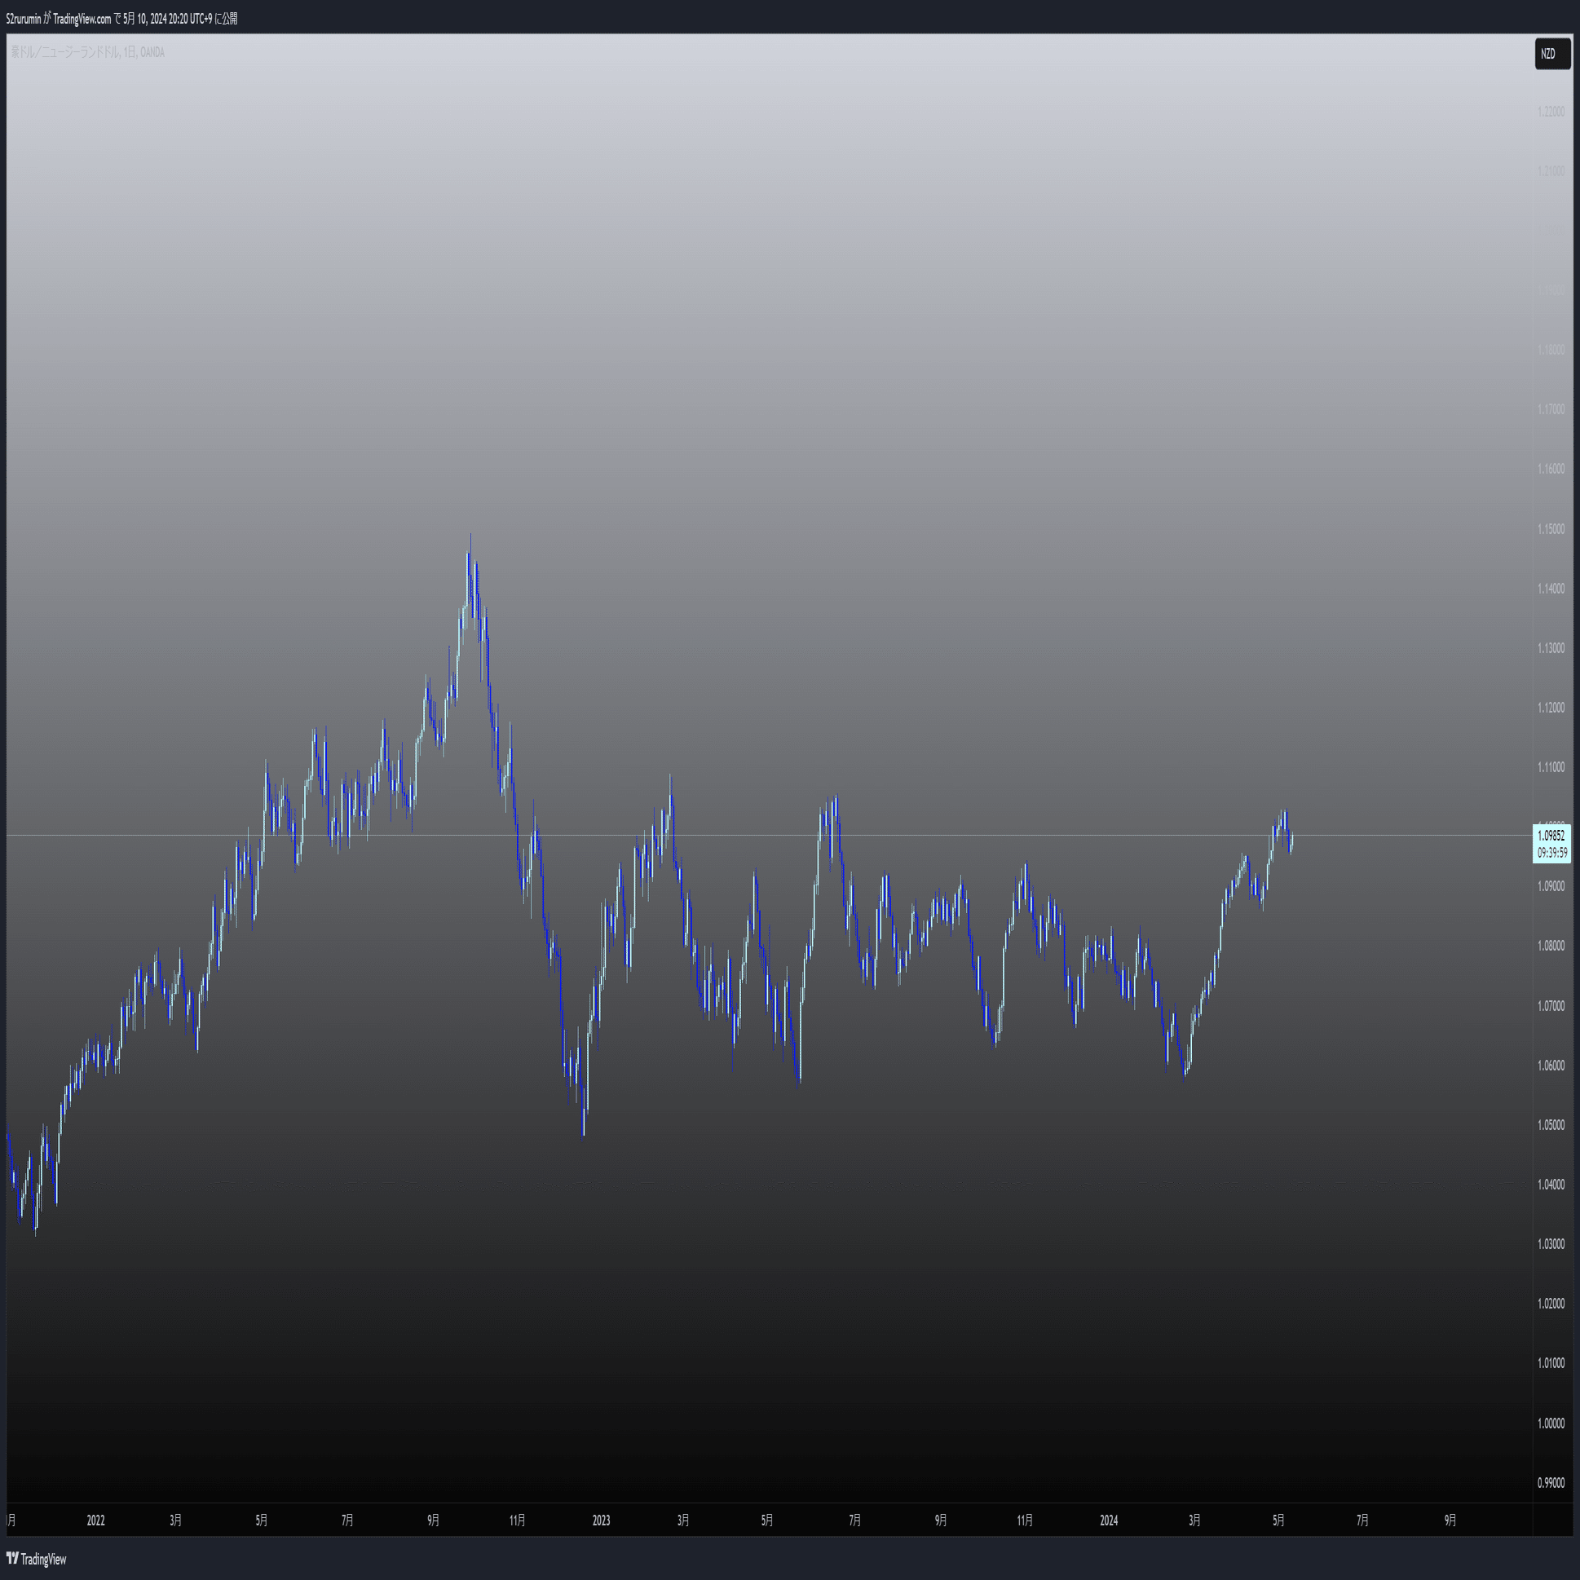Click the S2rurumin publish info header text

(x=121, y=19)
